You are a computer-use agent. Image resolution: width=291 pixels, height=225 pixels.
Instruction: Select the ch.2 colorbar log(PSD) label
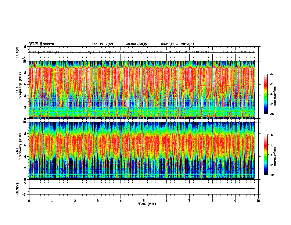[275, 156]
